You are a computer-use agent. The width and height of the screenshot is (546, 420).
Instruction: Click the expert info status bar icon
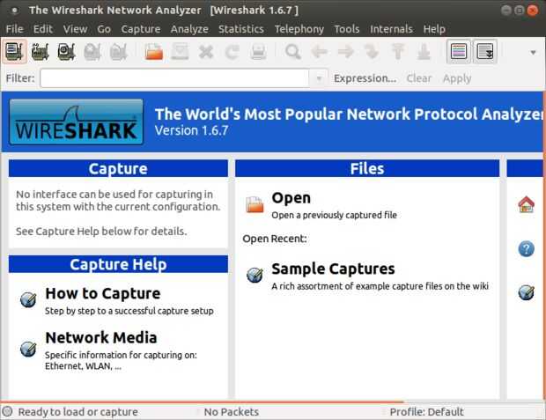click(x=7, y=412)
